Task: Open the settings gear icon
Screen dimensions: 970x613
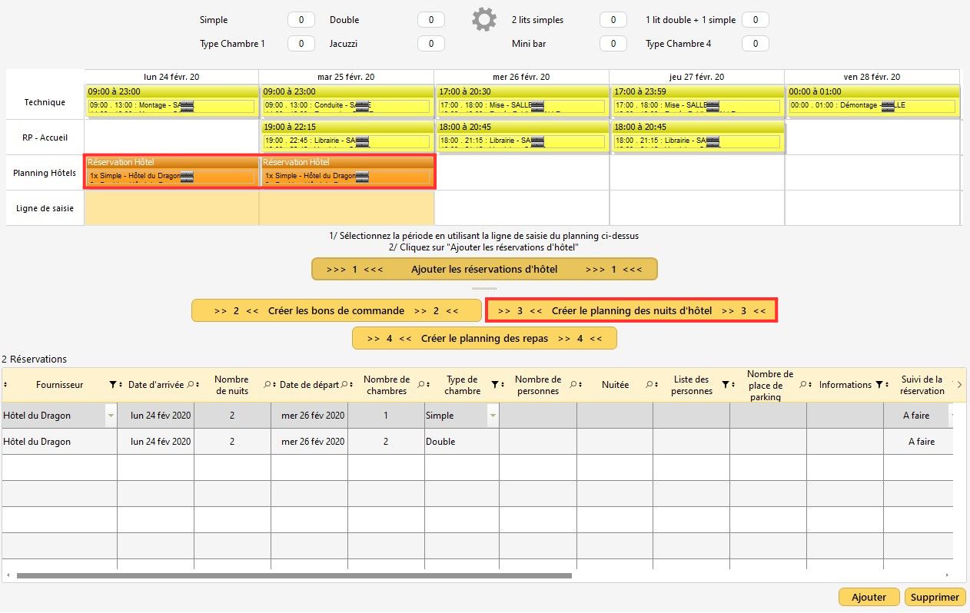Action: tap(483, 20)
